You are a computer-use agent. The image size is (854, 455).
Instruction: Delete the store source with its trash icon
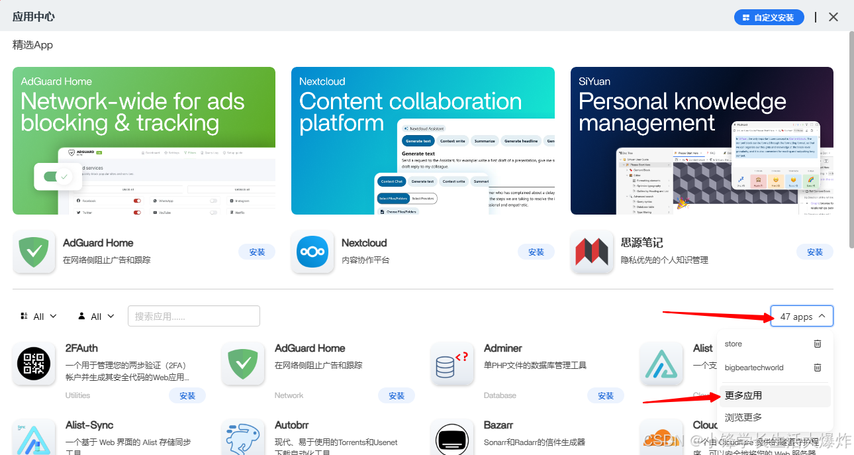pos(818,344)
